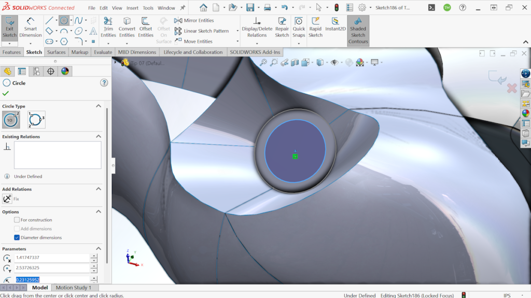
Task: Open Smart Dimension dropdown arrow
Action: [31, 44]
